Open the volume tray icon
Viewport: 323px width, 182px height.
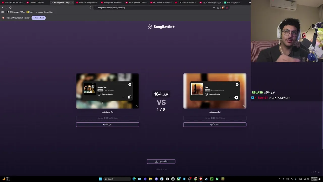[x=308, y=179]
